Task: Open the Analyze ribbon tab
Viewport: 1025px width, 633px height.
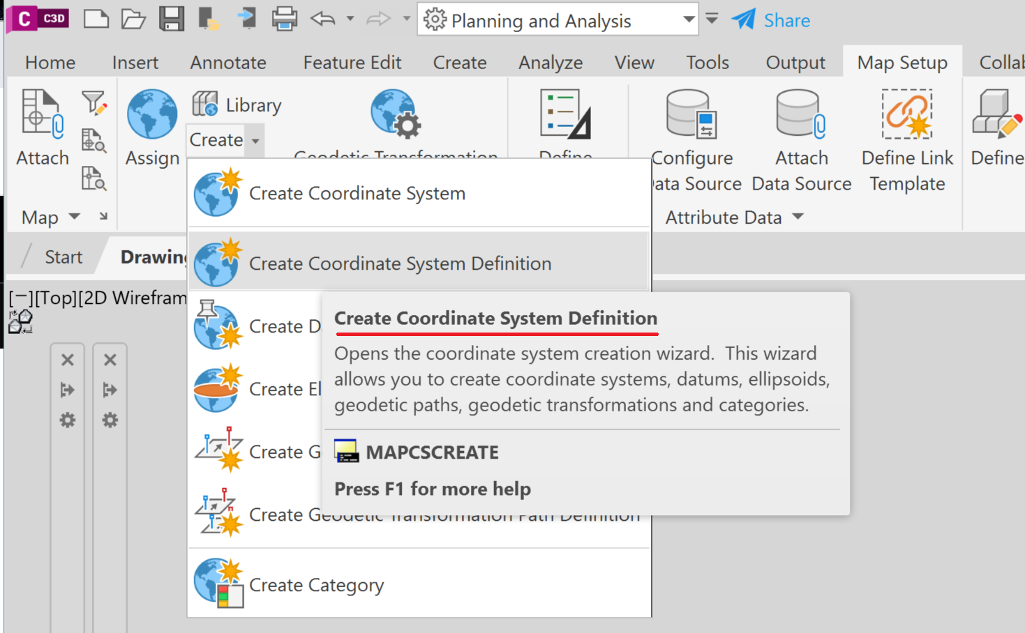Action: pos(551,63)
